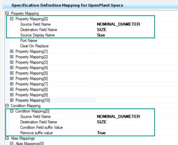Select Alias Mappings[0] row label
The width and height of the screenshot is (178, 145).
click(x=30, y=143)
